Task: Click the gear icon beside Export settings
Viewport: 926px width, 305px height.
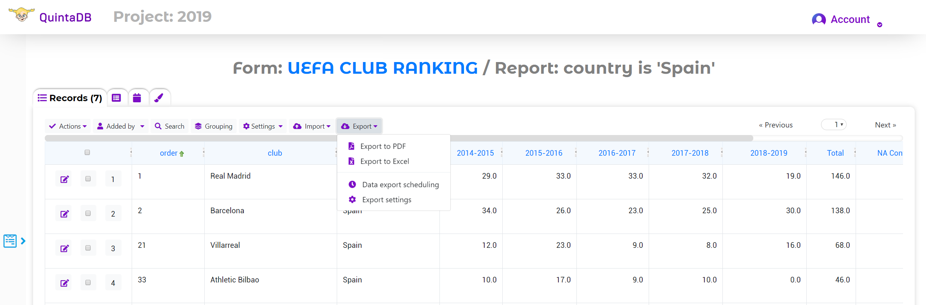Action: (352, 199)
